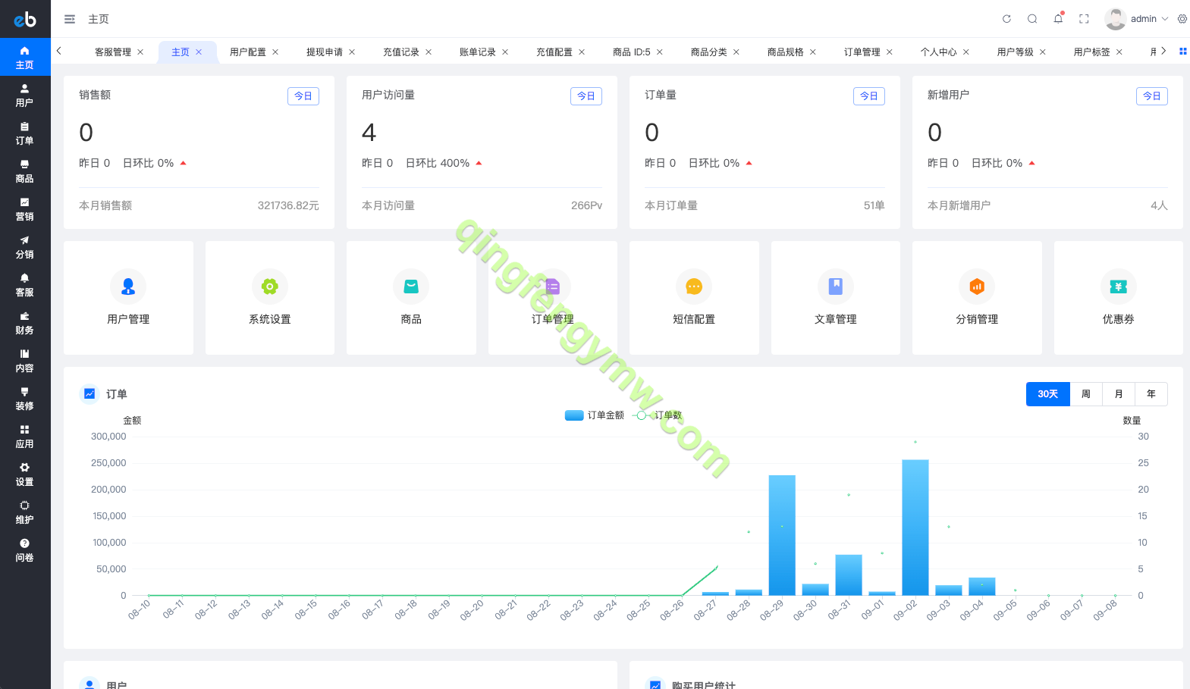Open the 应用 sidebar menu
This screenshot has height=689, width=1190.
coord(25,436)
